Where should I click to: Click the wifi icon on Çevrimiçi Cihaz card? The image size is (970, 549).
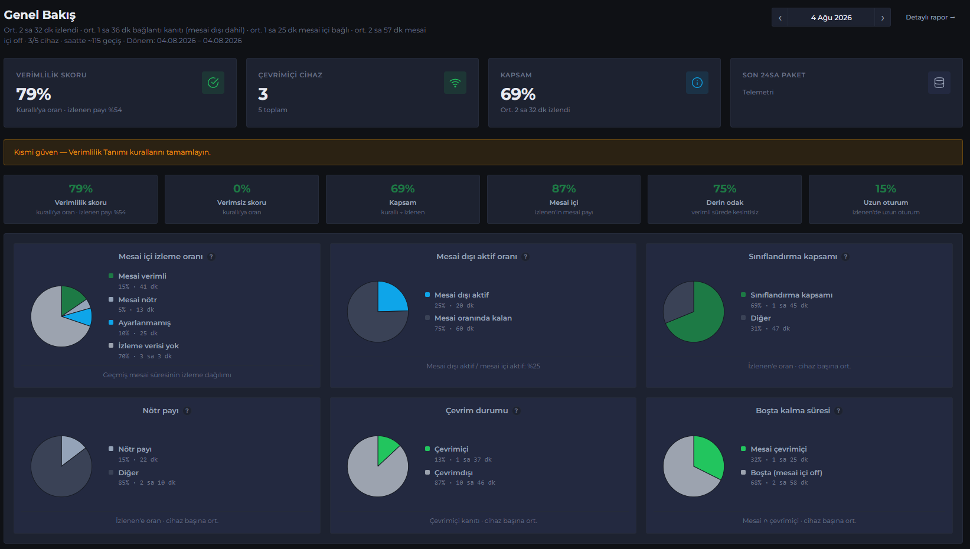(x=455, y=83)
